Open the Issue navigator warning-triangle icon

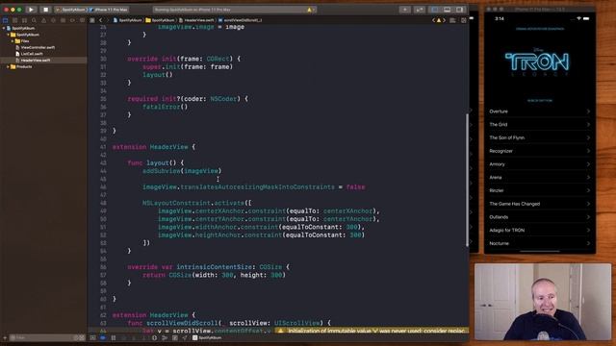(43, 20)
